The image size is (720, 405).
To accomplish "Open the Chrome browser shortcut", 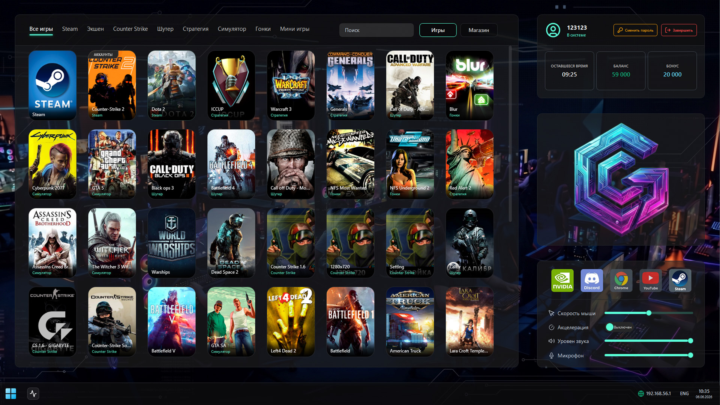I will [x=621, y=280].
